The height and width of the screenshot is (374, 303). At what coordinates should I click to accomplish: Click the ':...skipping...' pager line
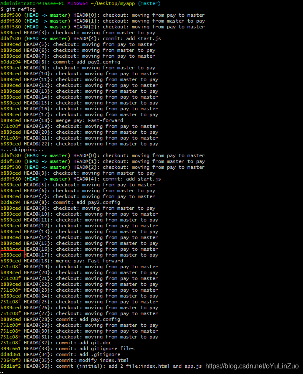tap(22, 150)
